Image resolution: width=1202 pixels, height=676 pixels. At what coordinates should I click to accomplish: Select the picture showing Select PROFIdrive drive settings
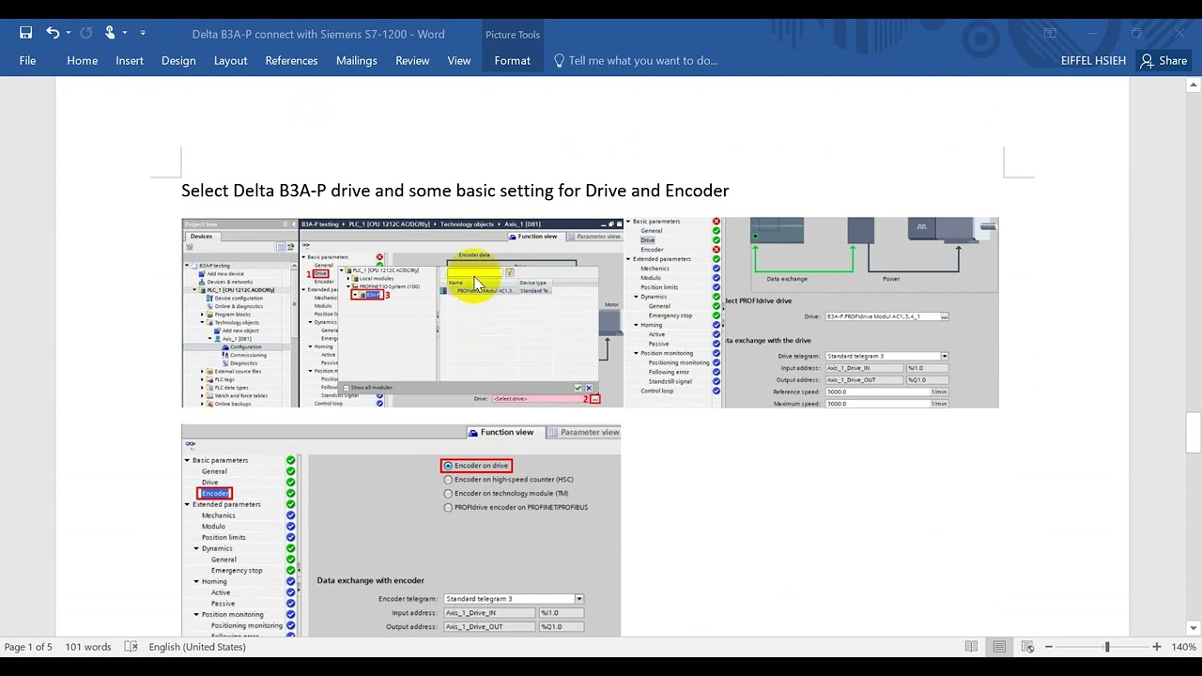(x=811, y=313)
